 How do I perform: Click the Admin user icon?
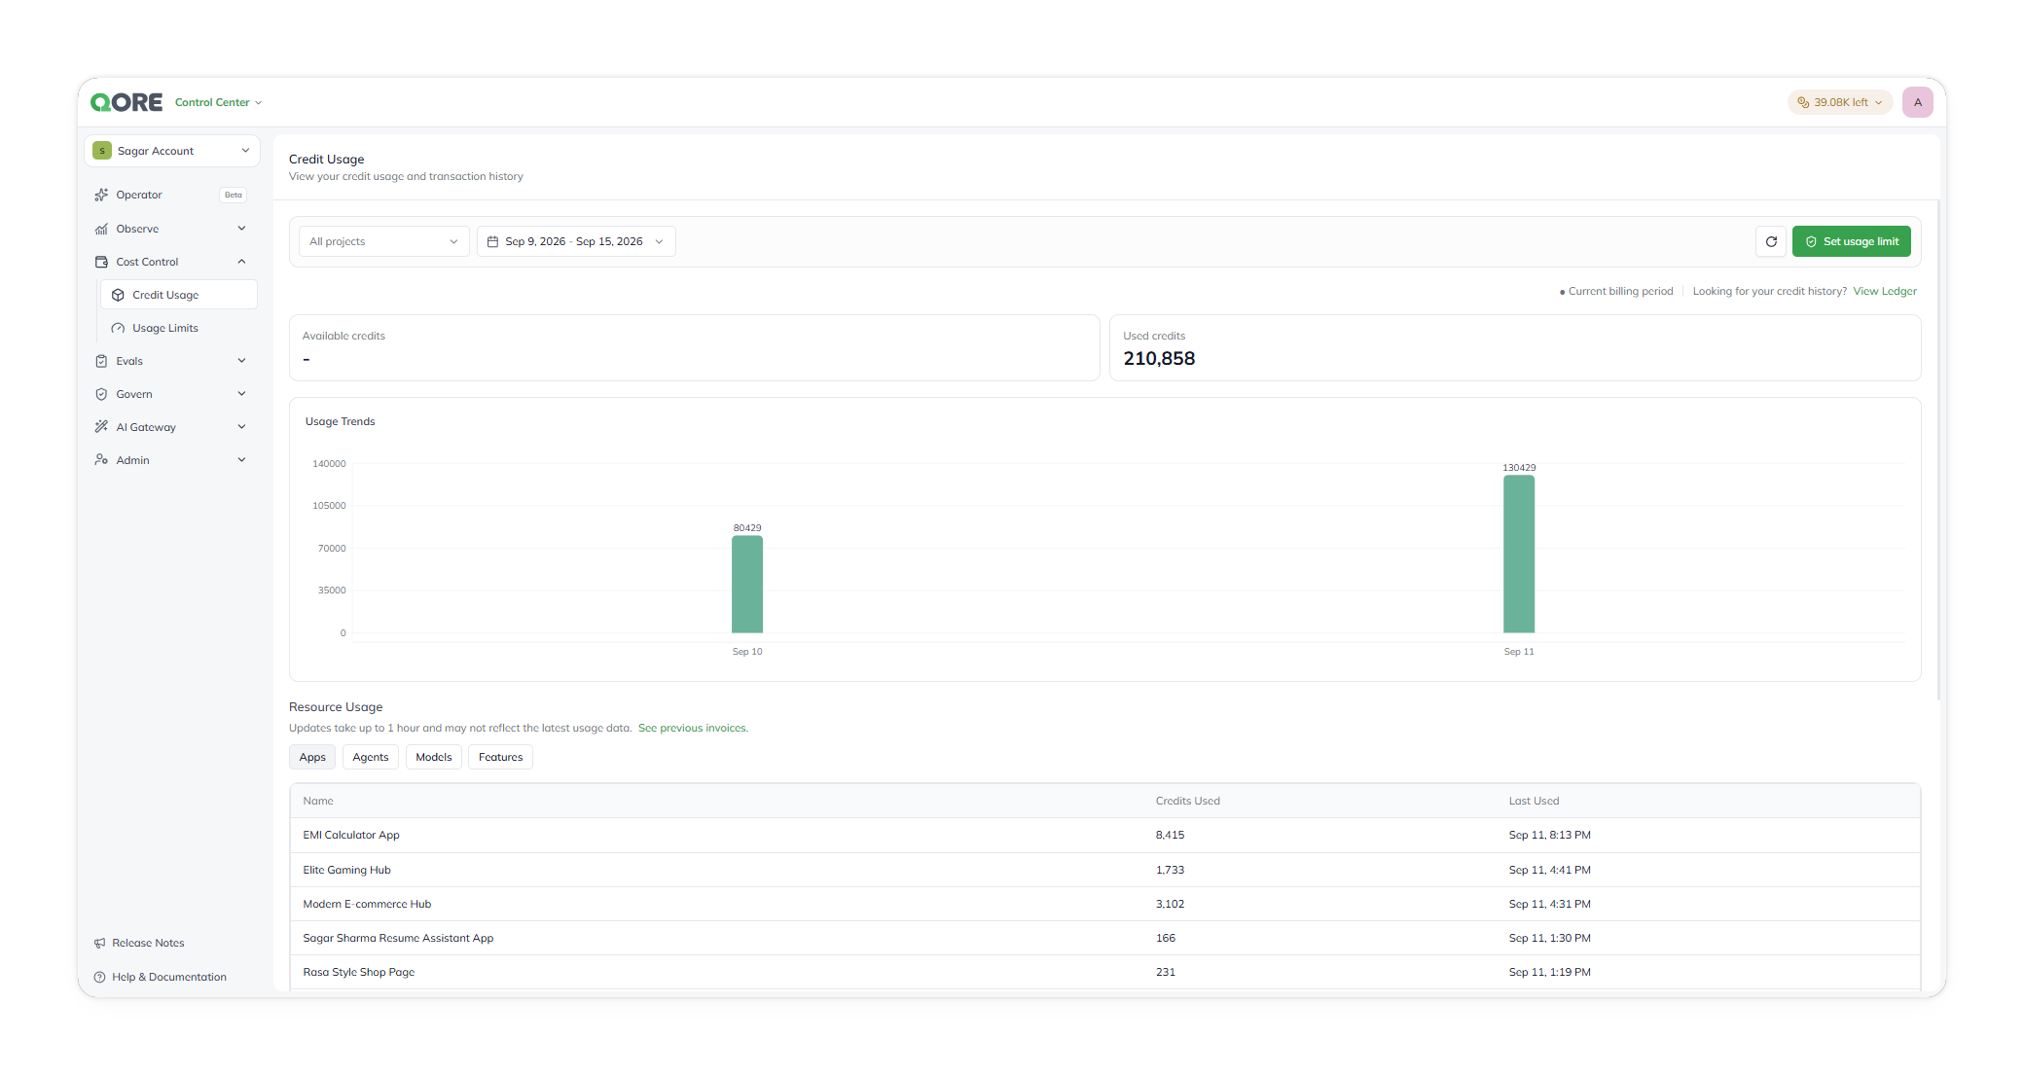101,460
